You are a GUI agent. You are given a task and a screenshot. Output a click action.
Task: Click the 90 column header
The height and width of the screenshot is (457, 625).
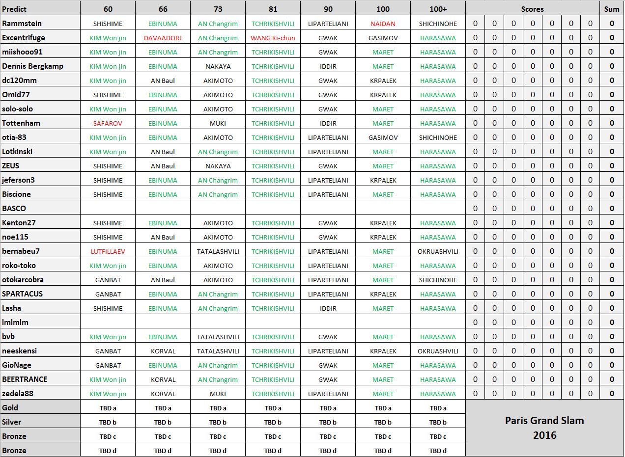click(x=328, y=9)
